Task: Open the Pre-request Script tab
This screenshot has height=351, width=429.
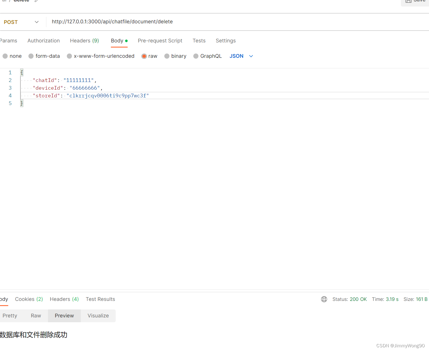Action: 160,41
